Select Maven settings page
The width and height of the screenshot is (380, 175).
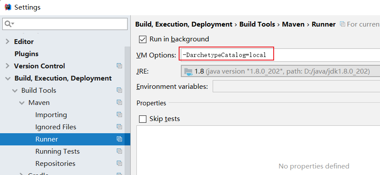click(x=39, y=103)
